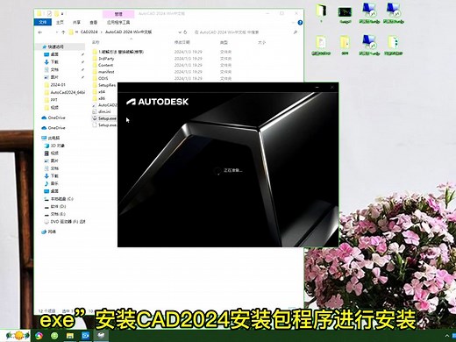
Task: Open quick access toolbar customize dropdown arrow
Action: click(63, 13)
